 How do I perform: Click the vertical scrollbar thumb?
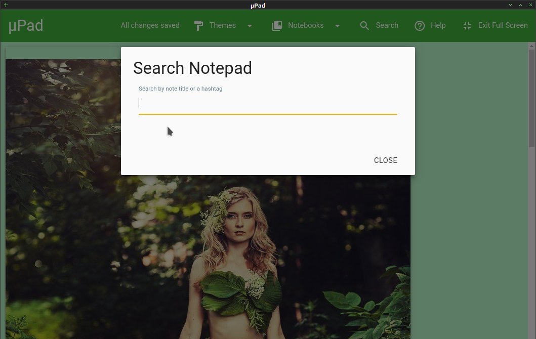(x=531, y=99)
